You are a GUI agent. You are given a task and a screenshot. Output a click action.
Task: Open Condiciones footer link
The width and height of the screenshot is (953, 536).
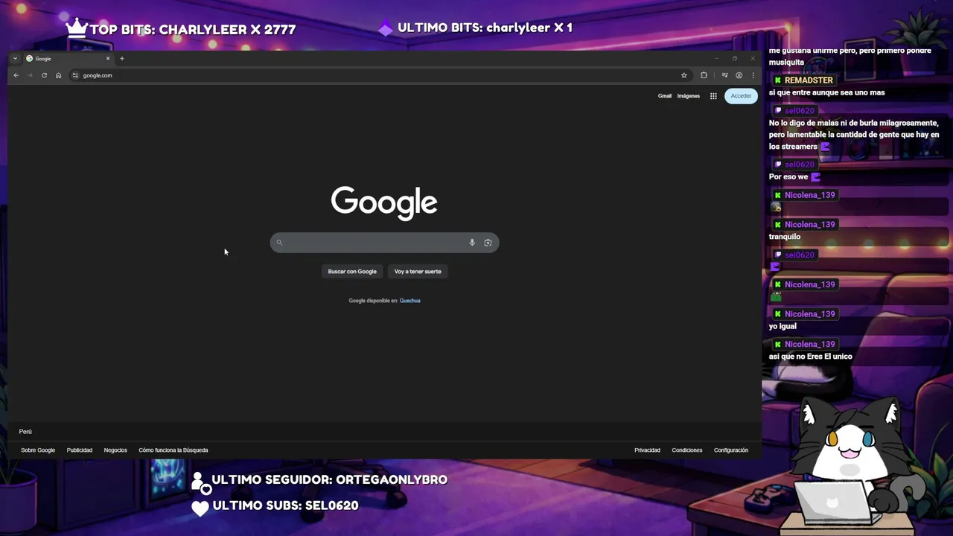click(x=687, y=450)
